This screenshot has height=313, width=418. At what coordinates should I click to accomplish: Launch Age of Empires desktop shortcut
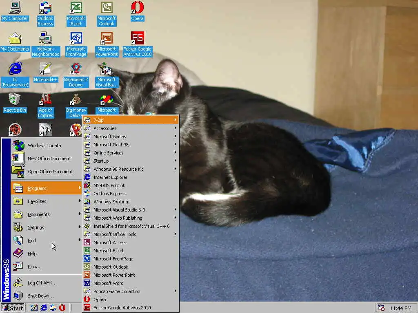(46, 105)
